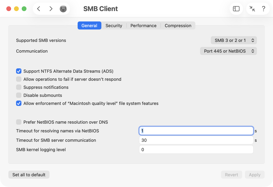The width and height of the screenshot is (273, 187).
Task: Toggle the sidebar panel icon
Action: pyautogui.click(x=236, y=9)
